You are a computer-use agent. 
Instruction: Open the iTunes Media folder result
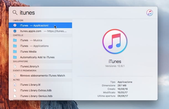point(40,52)
